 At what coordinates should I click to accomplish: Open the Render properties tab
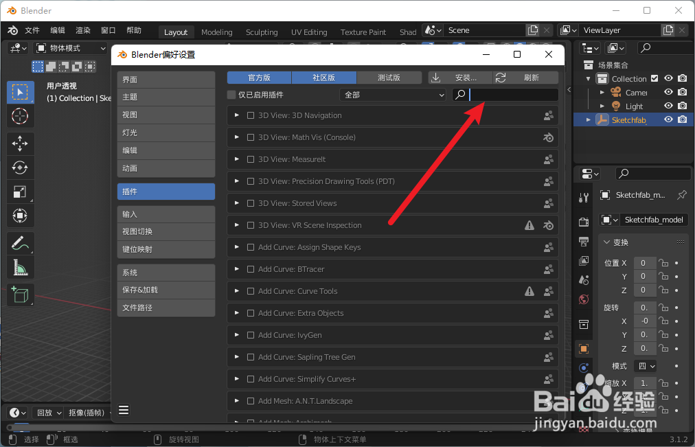(584, 222)
